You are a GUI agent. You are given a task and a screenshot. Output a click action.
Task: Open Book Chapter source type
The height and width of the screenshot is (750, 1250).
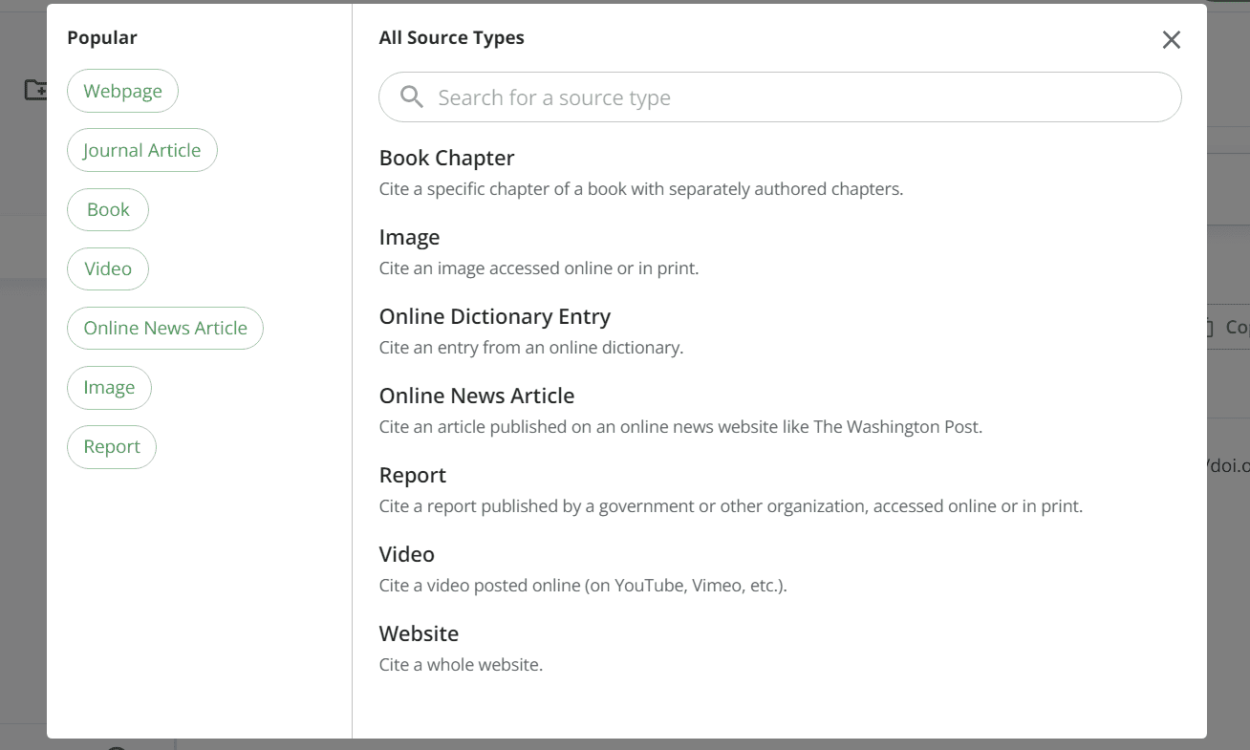[446, 158]
